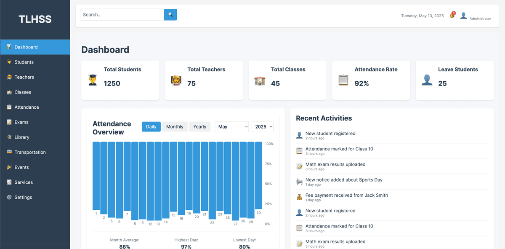The width and height of the screenshot is (505, 249).
Task: Click inside the Search input field
Action: (x=122, y=14)
